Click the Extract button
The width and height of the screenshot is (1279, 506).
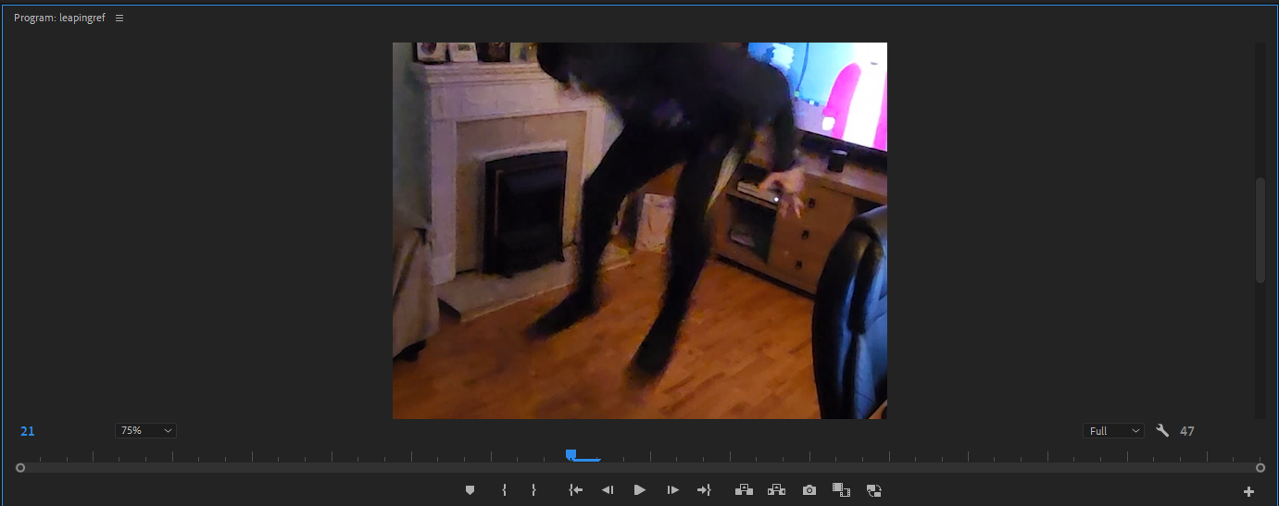pos(776,490)
